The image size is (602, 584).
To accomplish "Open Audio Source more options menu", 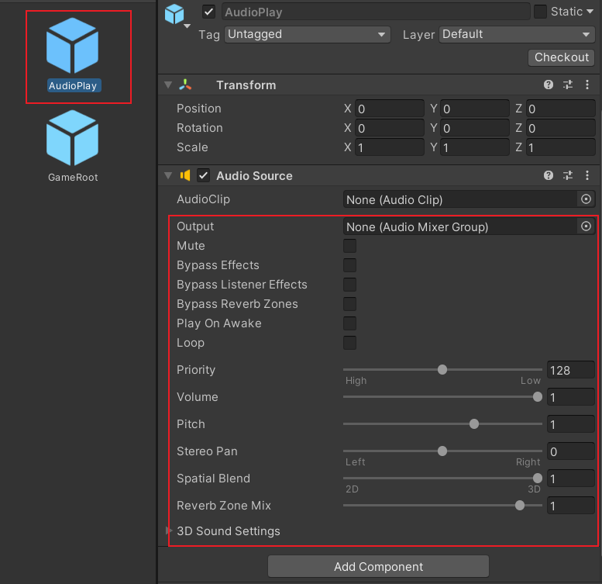I will pyautogui.click(x=587, y=176).
